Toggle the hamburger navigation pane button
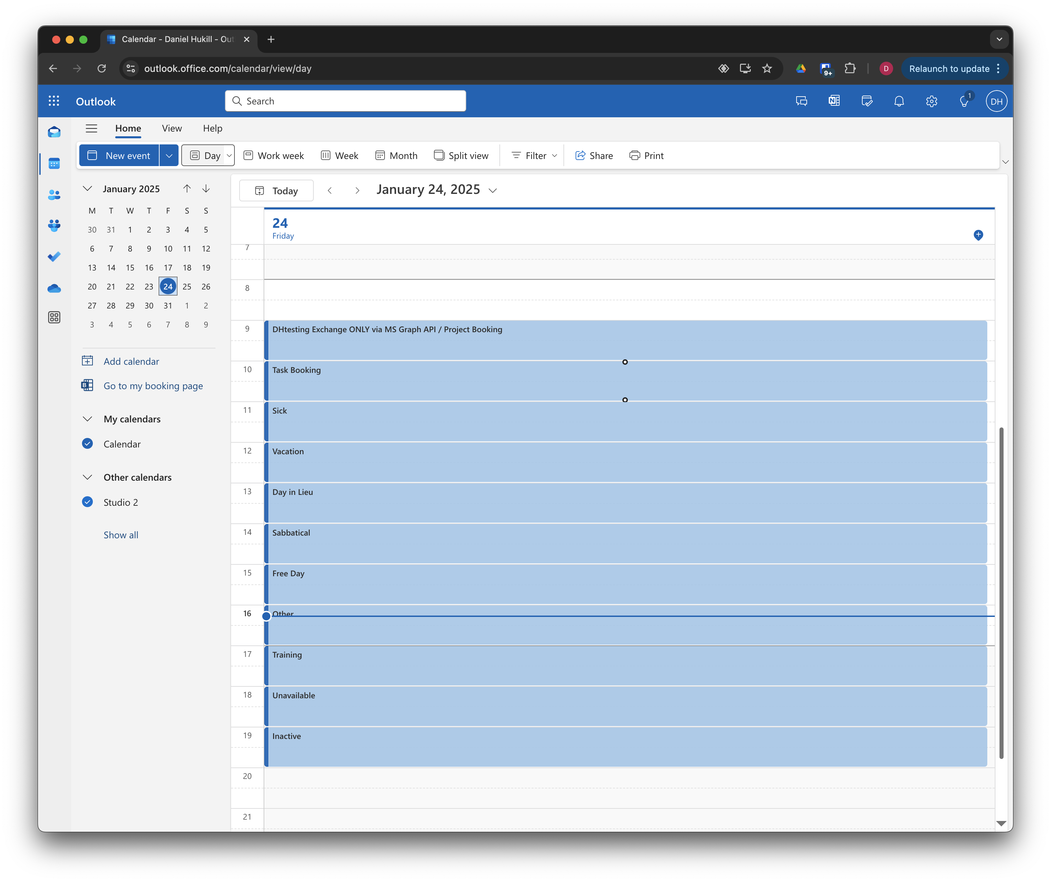Viewport: 1051px width, 882px height. coord(91,129)
